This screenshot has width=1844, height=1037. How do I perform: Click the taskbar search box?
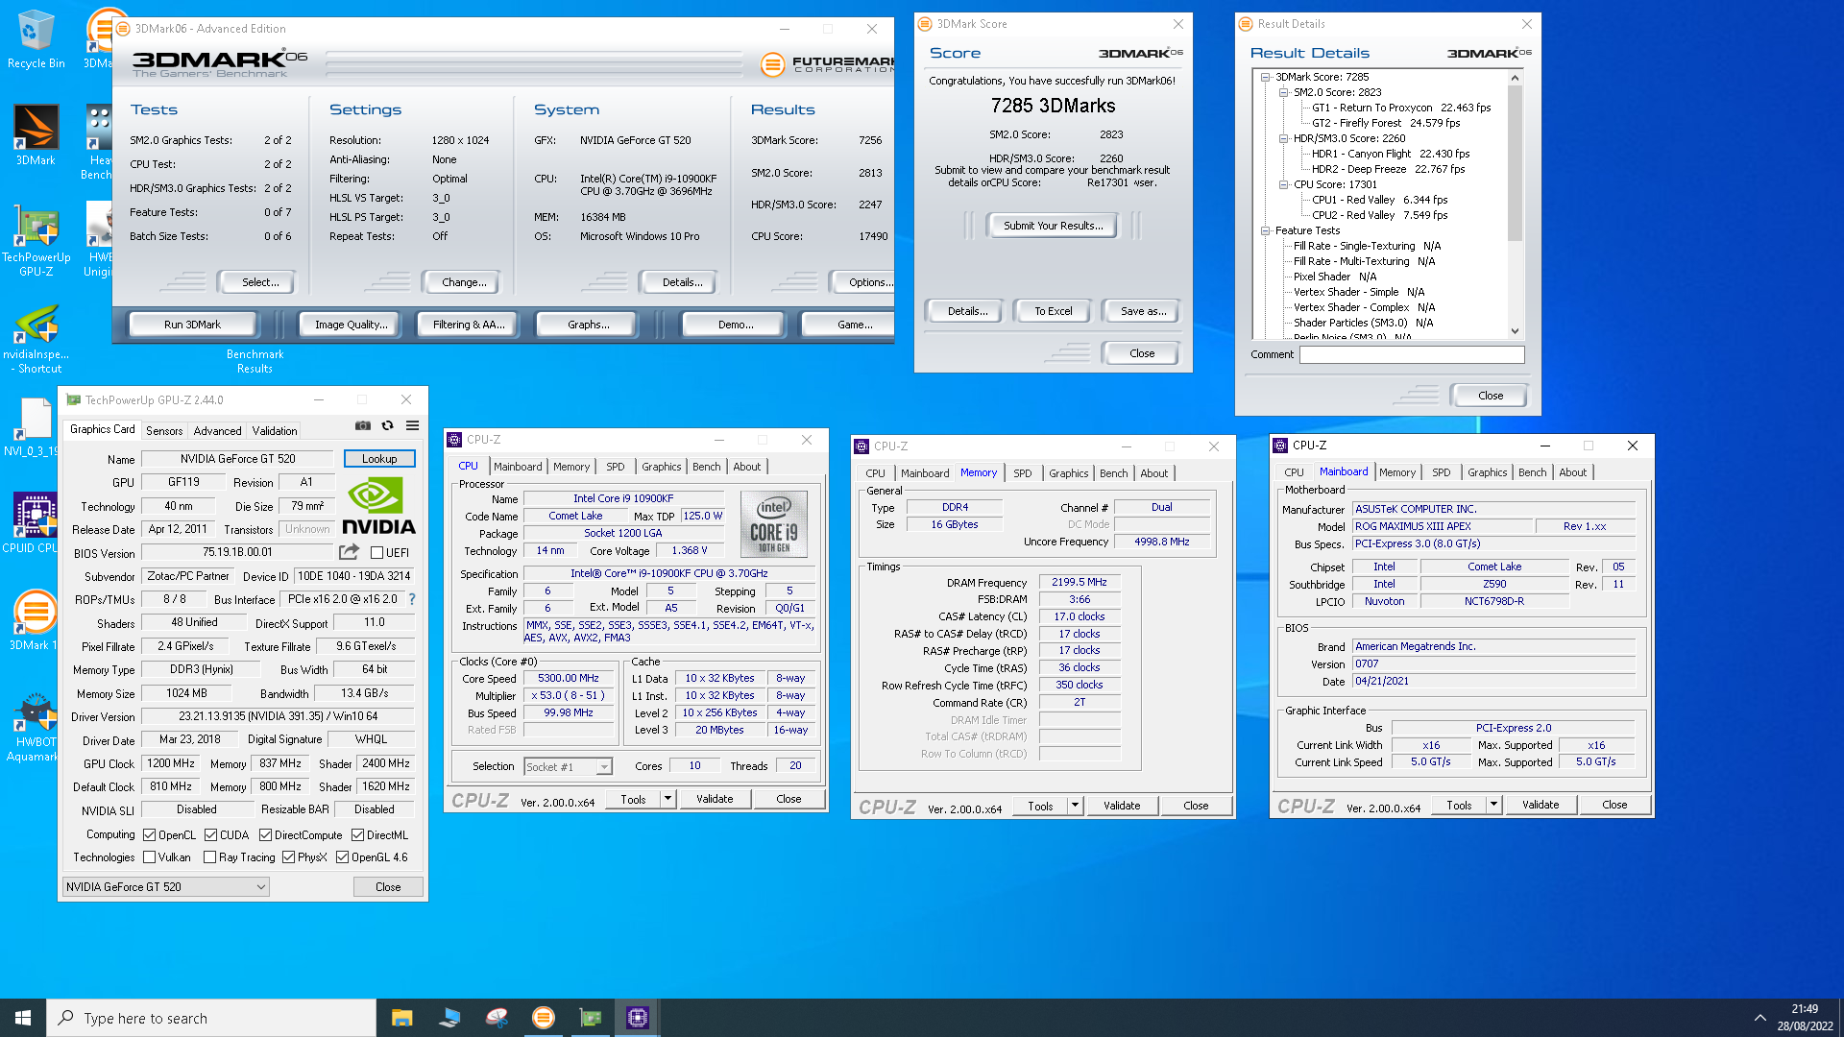click(x=211, y=1018)
